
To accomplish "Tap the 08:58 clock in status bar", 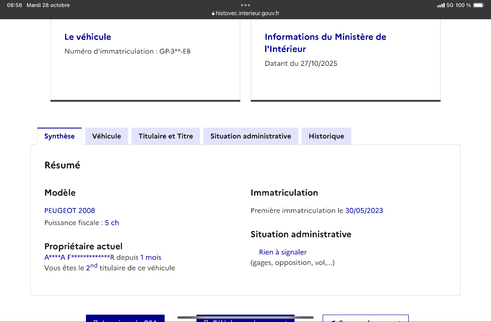I will click(x=14, y=5).
